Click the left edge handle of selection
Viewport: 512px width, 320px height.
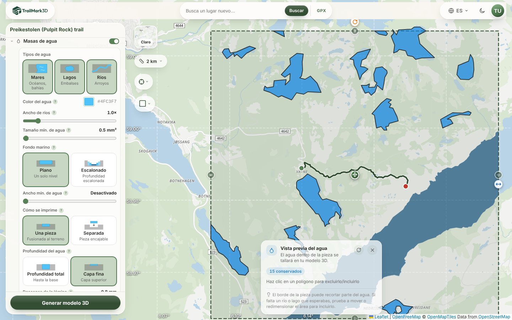click(x=211, y=175)
